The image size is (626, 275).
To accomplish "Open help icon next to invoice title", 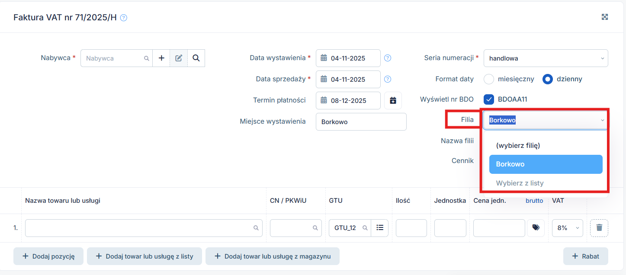I will point(124,18).
